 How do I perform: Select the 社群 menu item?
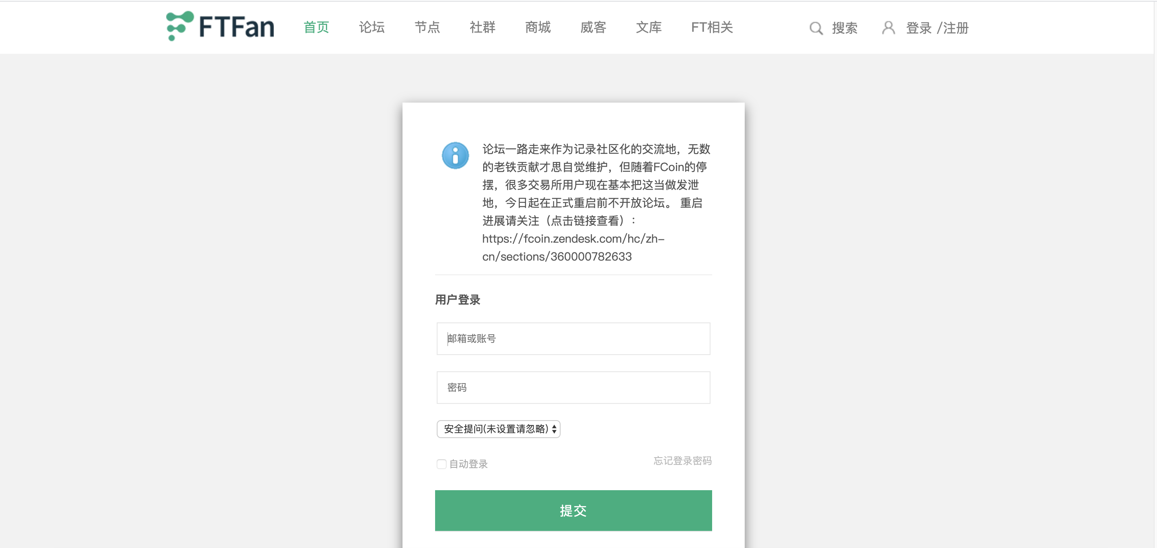[x=482, y=27]
